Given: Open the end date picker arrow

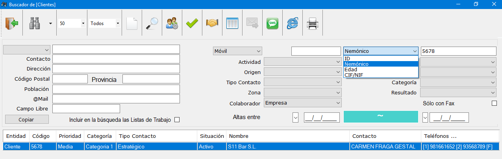Looking at the screenshot, I should [425, 117].
